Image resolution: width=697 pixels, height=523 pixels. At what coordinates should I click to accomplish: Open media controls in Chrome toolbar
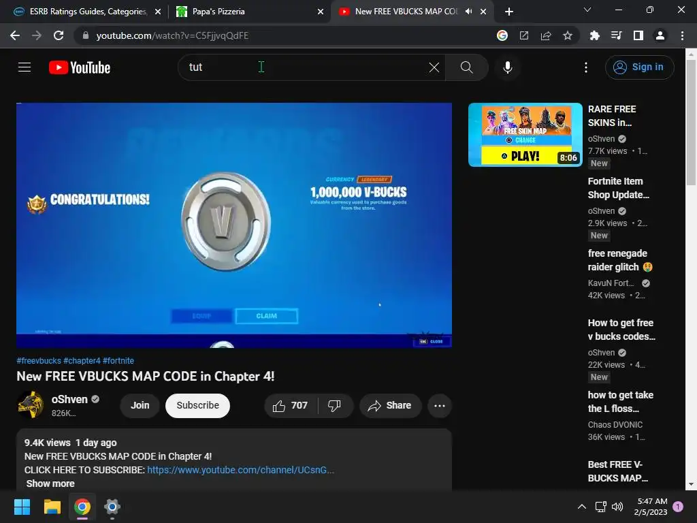coord(616,35)
